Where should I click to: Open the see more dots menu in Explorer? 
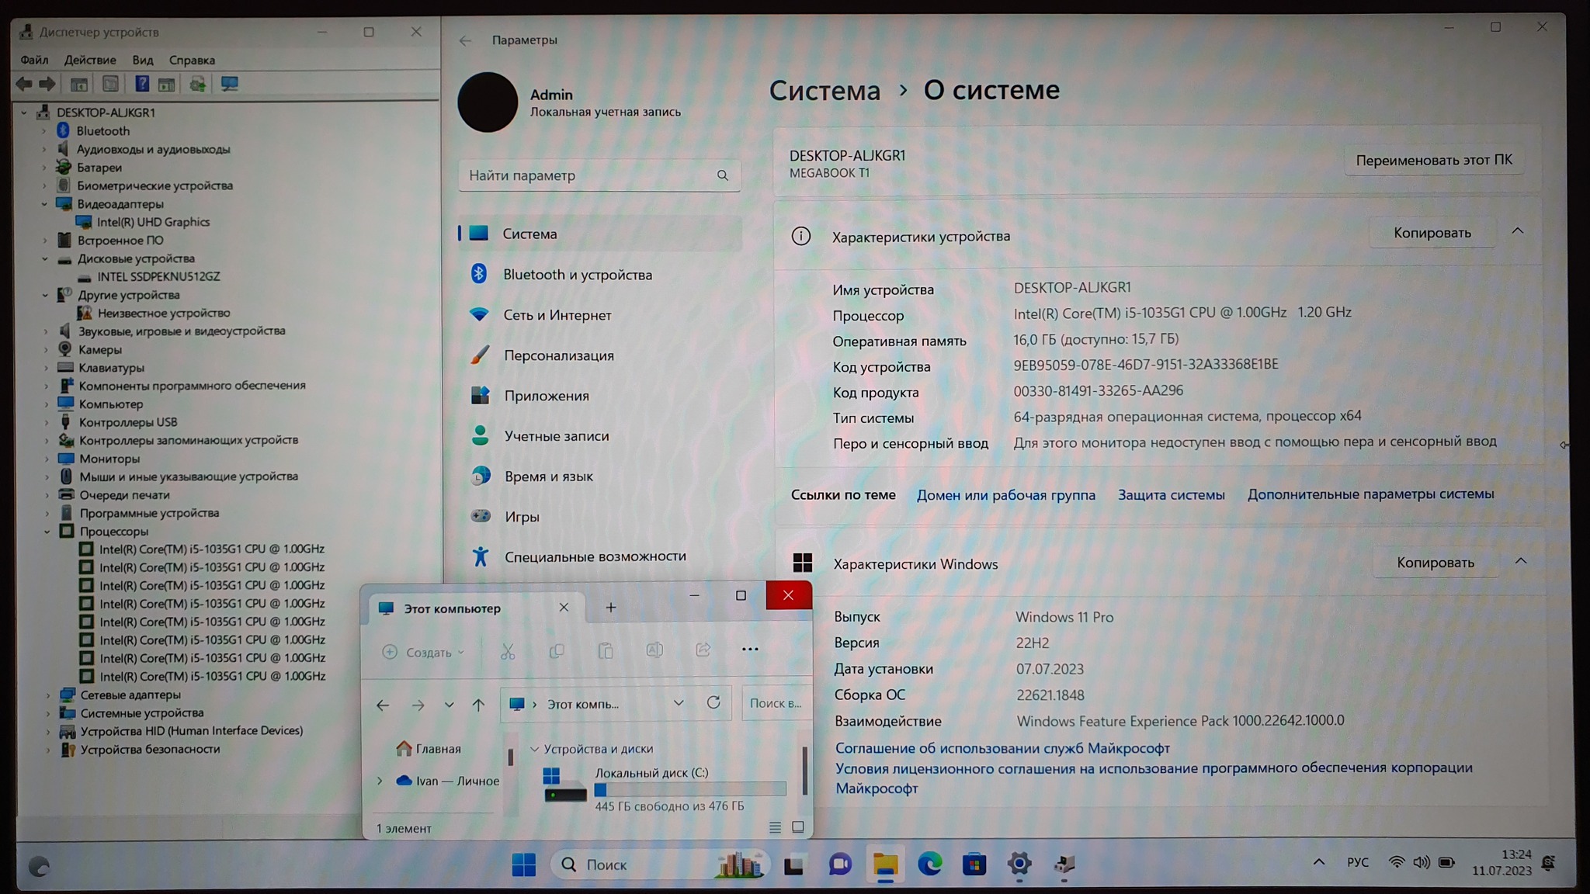click(x=750, y=650)
